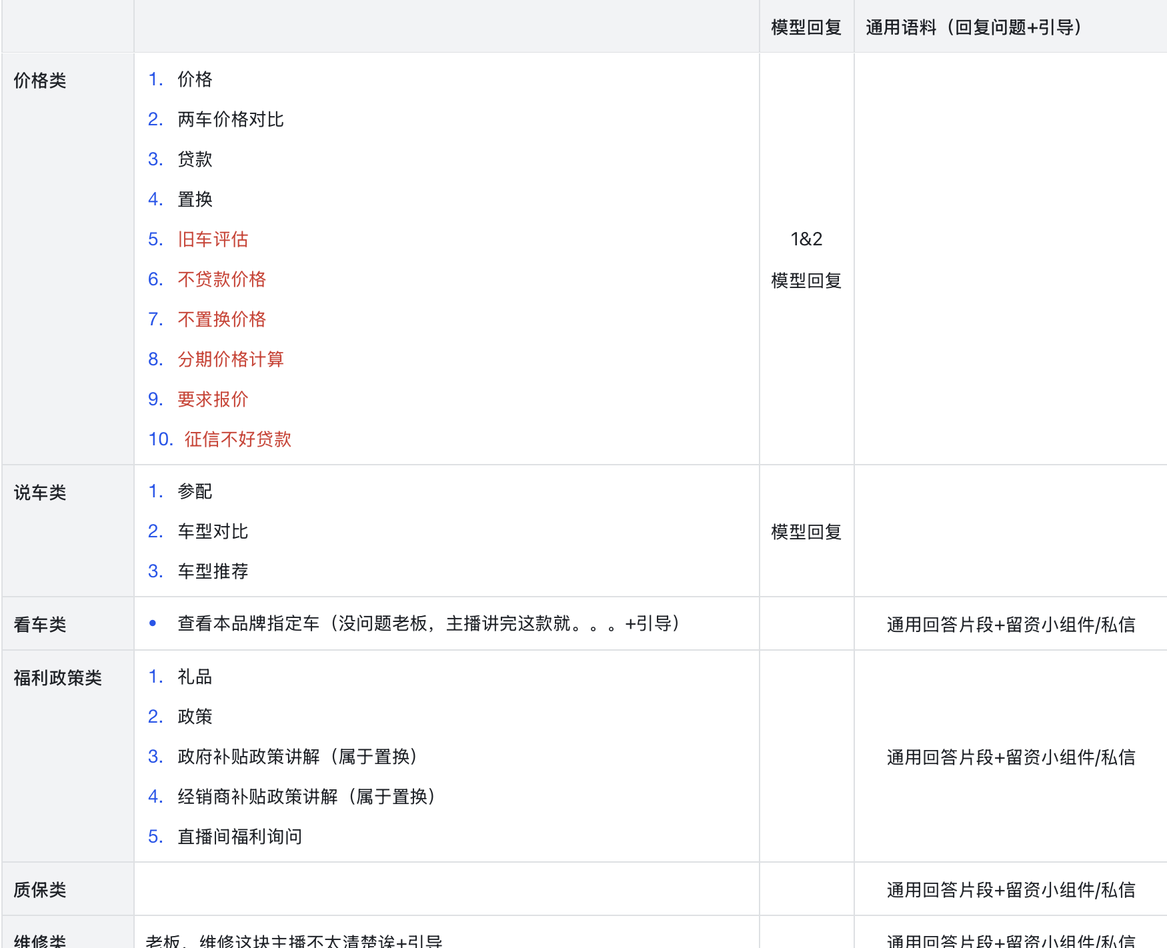
Task: Select the 要求报价 list item
Action: (213, 399)
